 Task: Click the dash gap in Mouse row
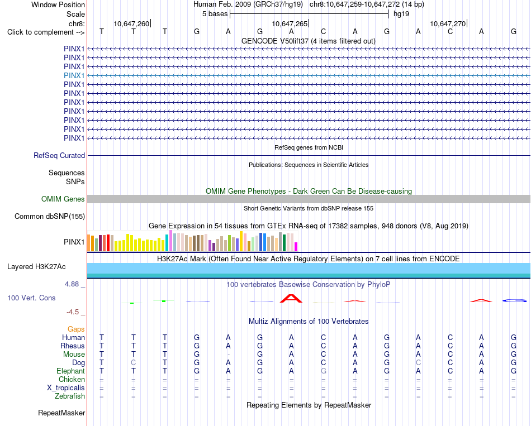tap(228, 355)
